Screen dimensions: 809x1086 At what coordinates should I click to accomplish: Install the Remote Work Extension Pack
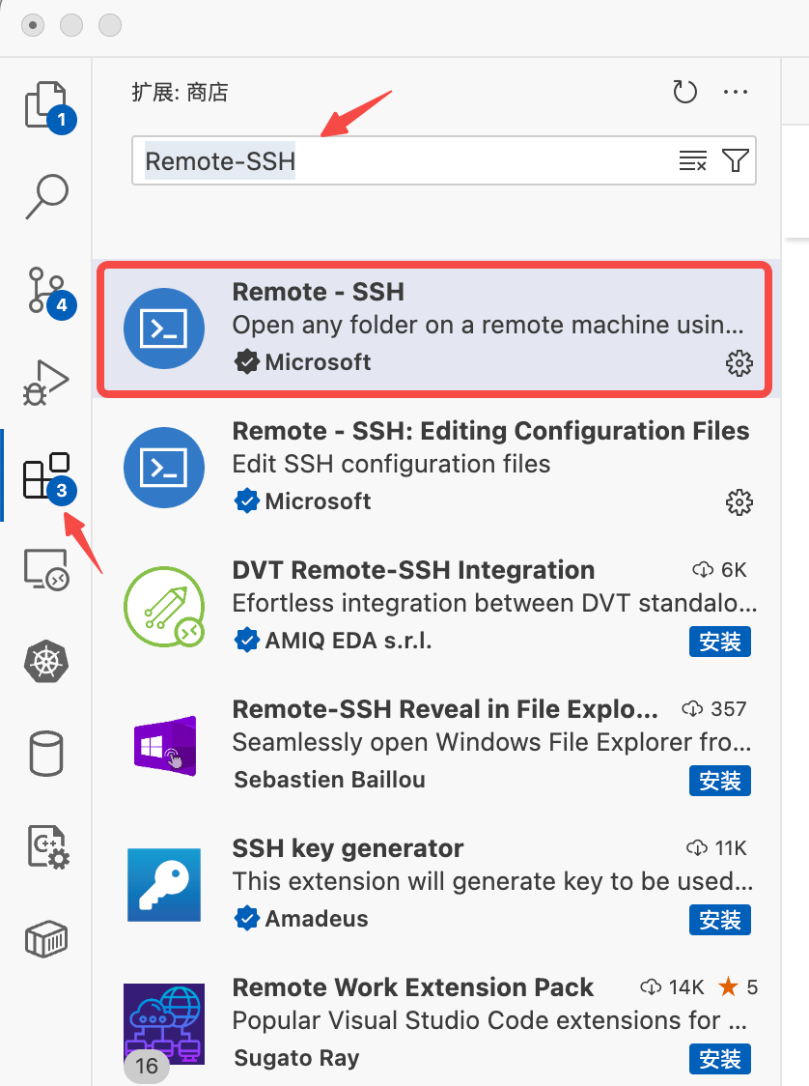coord(719,1059)
